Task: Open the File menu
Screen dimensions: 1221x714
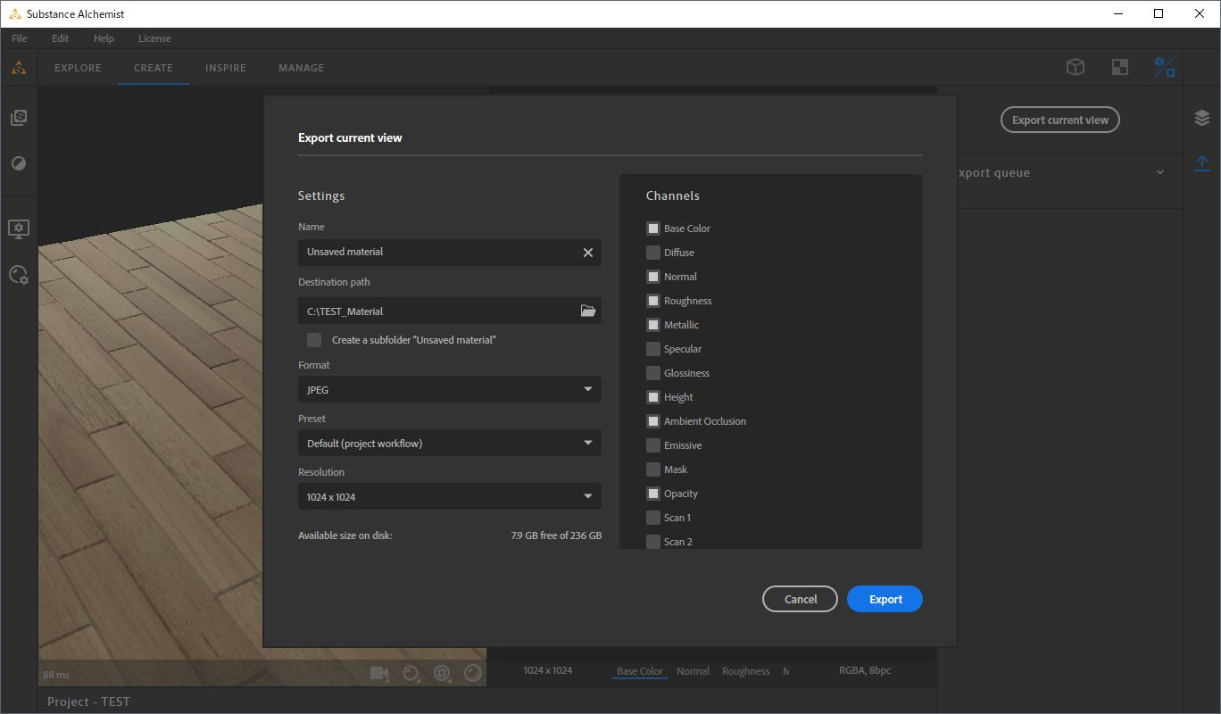Action: [x=20, y=38]
